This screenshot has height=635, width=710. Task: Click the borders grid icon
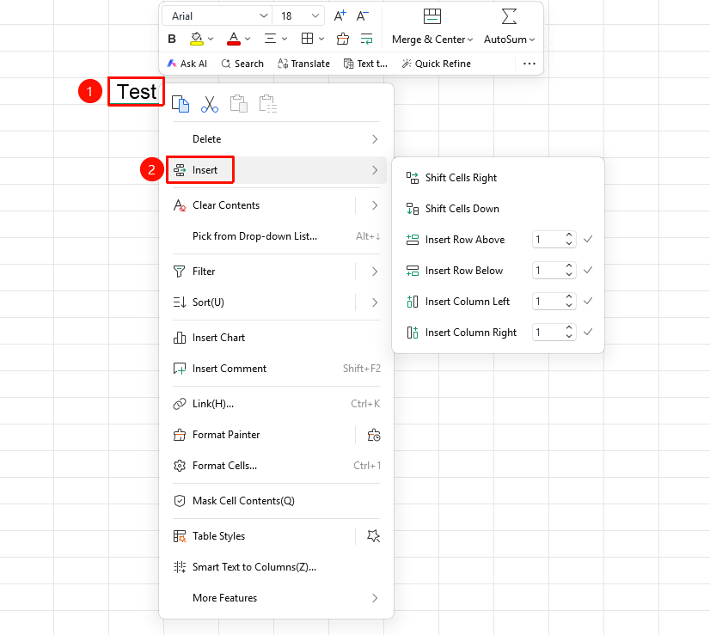(x=307, y=39)
